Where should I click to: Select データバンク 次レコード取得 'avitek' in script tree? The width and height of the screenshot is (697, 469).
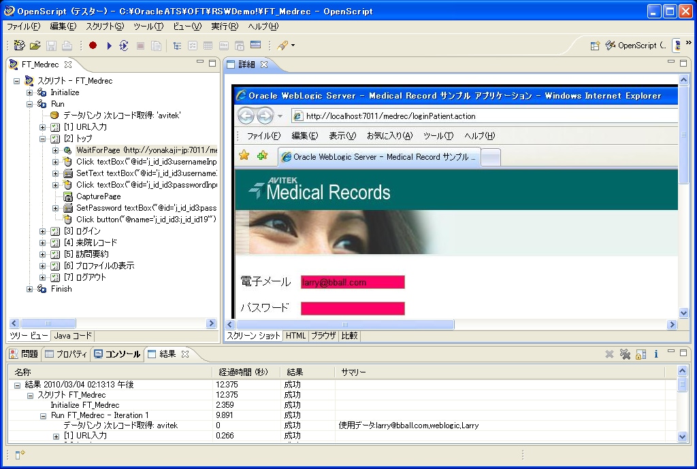(x=121, y=116)
